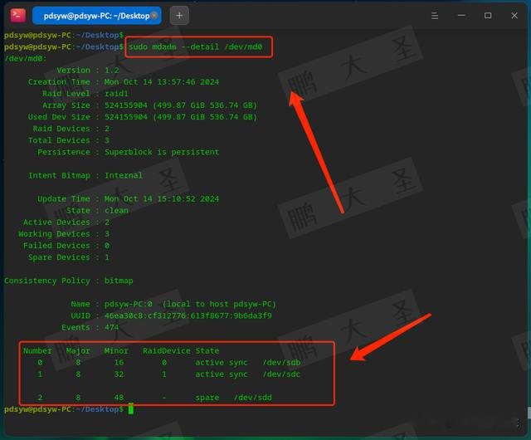Viewport: 531px width, 440px height.
Task: Click the Failed Devices : 0 line
Action: point(66,246)
